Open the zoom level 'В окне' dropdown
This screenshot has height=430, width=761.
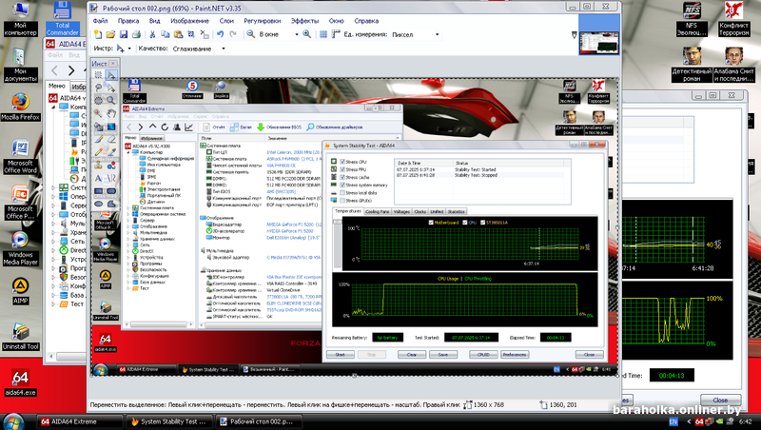[x=283, y=34]
